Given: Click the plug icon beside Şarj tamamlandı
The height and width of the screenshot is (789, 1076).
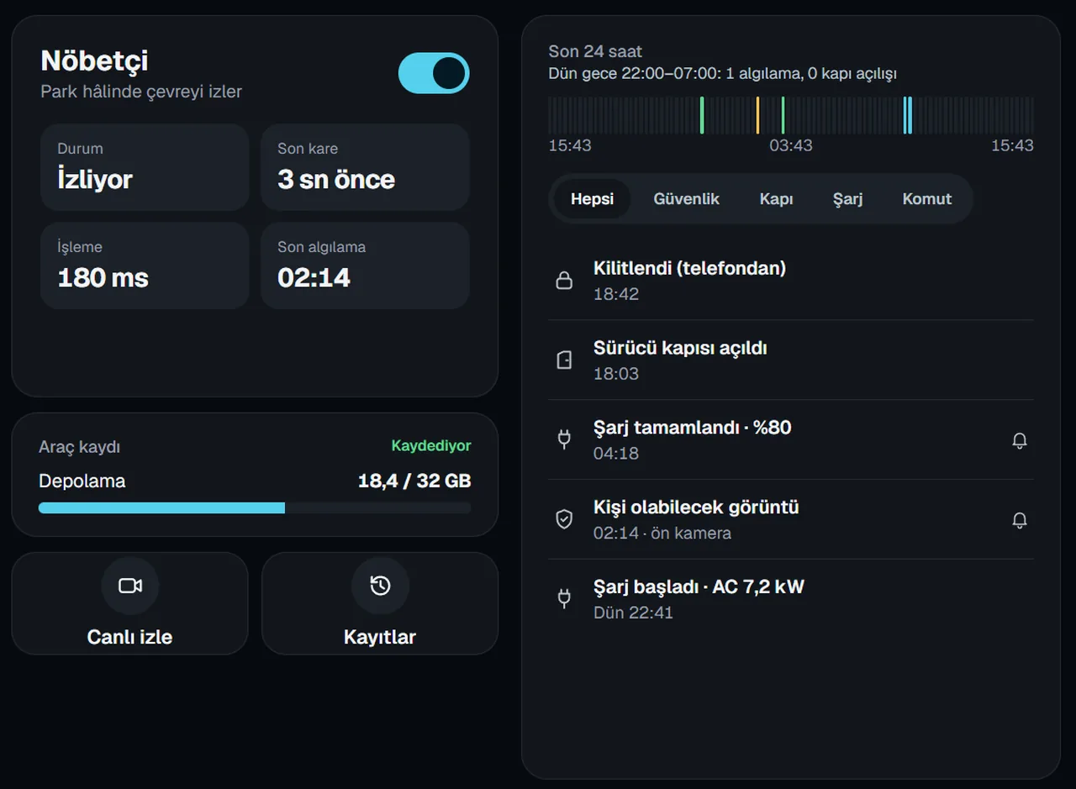Looking at the screenshot, I should pos(564,439).
